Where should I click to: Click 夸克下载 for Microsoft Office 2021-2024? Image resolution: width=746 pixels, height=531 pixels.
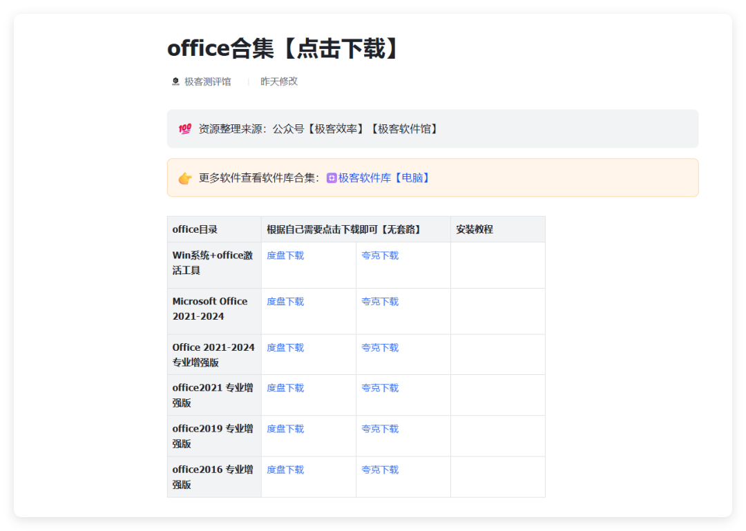point(380,302)
